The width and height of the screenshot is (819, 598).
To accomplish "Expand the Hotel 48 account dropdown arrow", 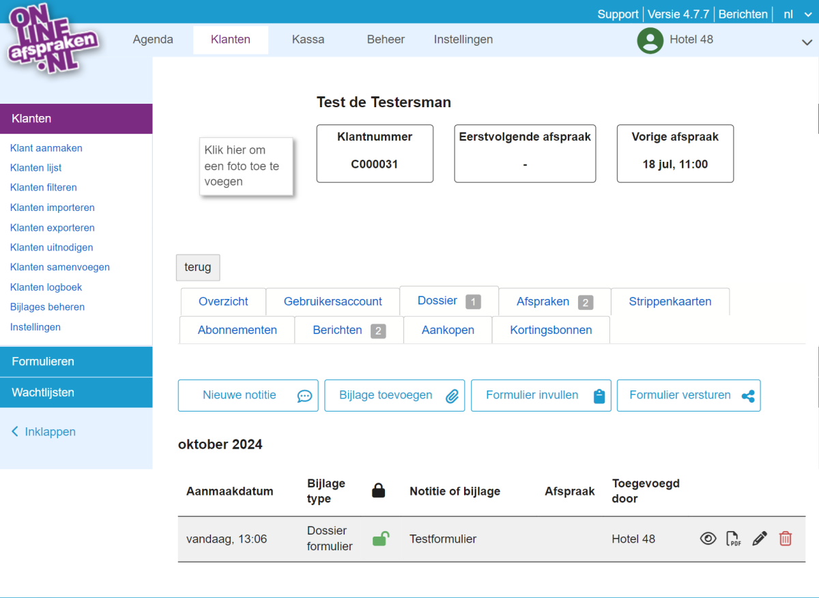I will pos(806,42).
